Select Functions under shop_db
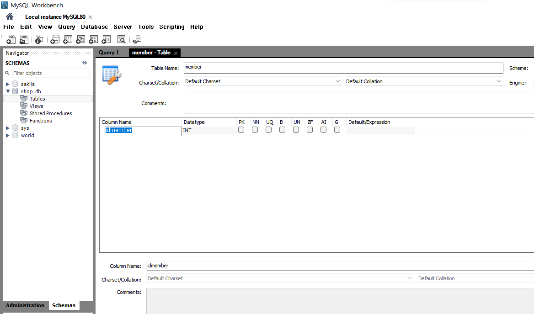This screenshot has height=314, width=534. pos(41,121)
